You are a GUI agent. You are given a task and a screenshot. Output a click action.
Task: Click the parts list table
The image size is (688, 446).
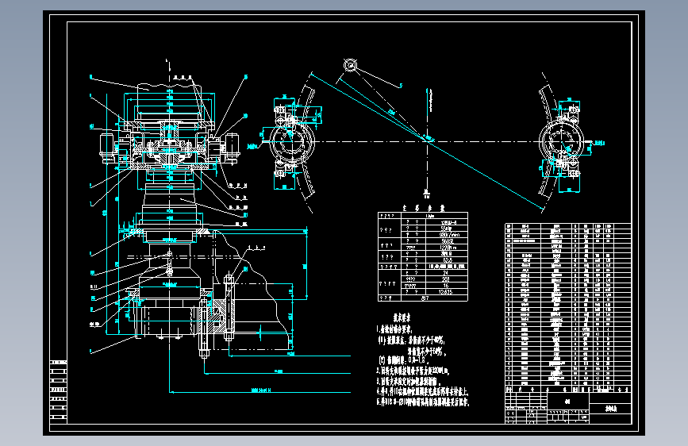click(567, 308)
